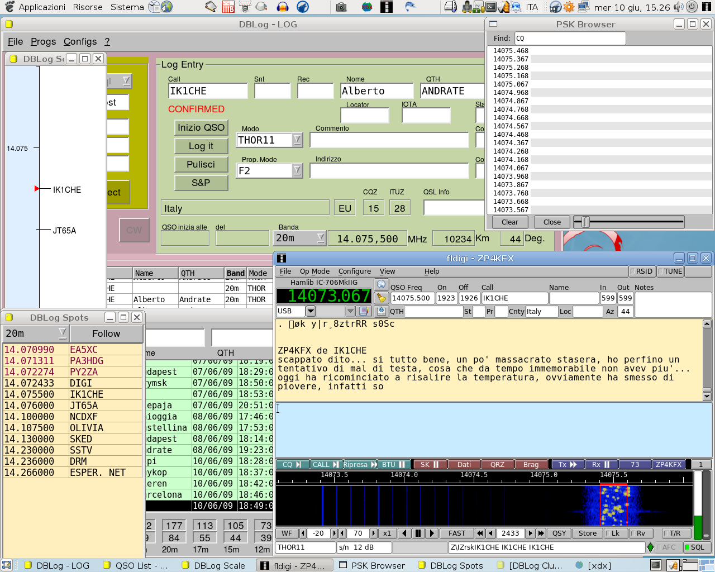Viewport: 715px width, 572px height.
Task: Adjust the PSK Browser squelch slider
Action: point(585,222)
